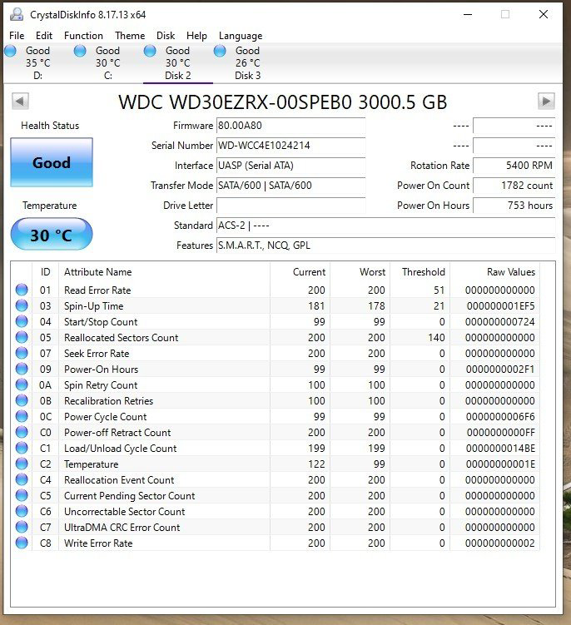Click the Standard field ACS-2
The image size is (571, 625).
(385, 226)
